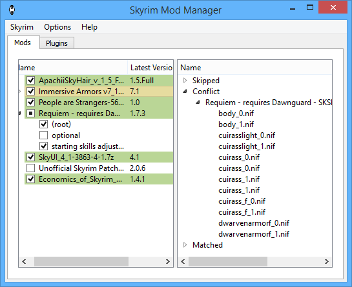This screenshot has width=352, height=287.
Task: Click the left arrow of mods list scrollbar
Action: [24, 261]
